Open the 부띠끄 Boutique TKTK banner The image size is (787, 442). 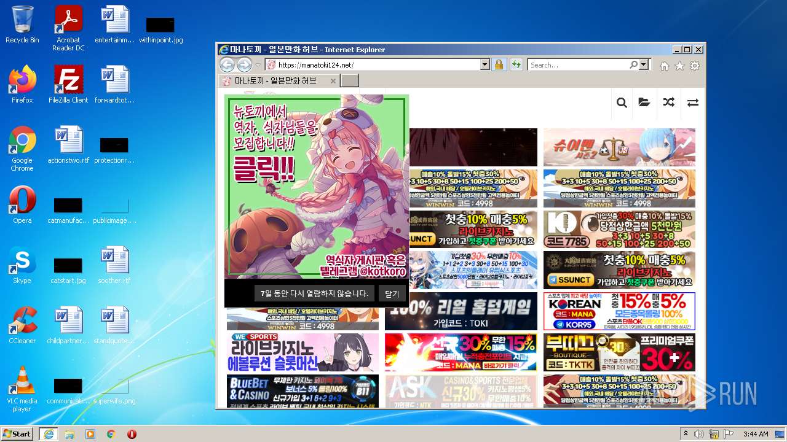(619, 352)
